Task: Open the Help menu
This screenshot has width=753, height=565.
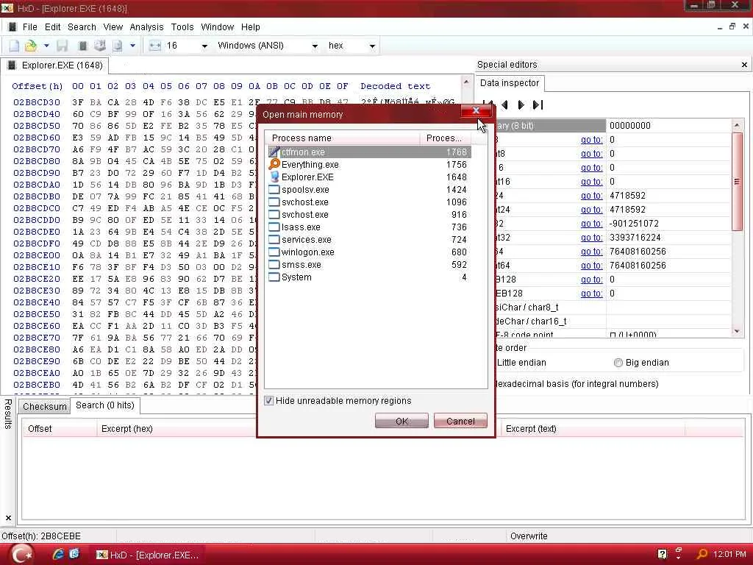Action: pyautogui.click(x=250, y=27)
